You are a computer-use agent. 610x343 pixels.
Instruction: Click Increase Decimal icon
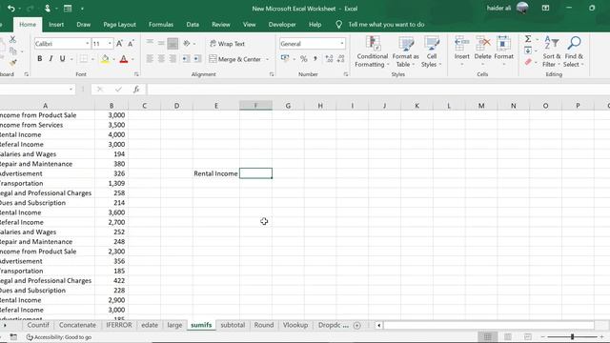(x=329, y=59)
